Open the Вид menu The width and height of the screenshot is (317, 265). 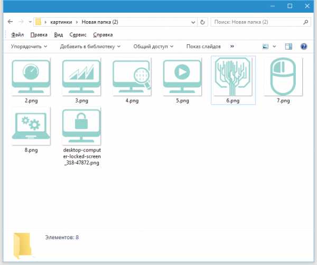tap(58, 35)
